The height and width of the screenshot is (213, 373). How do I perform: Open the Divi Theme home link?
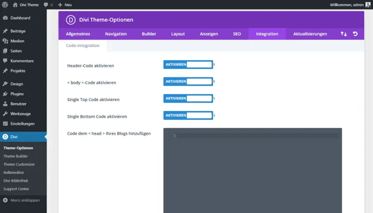[x=26, y=5]
